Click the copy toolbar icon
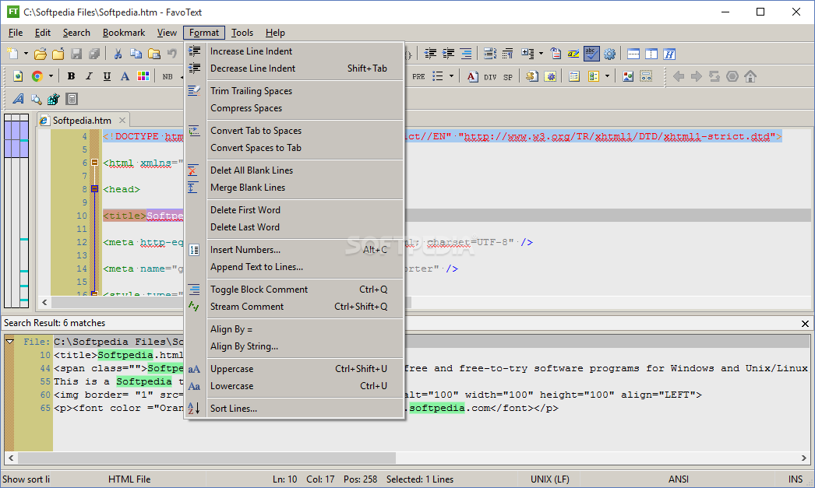Viewport: 815px width, 488px height. coord(136,54)
